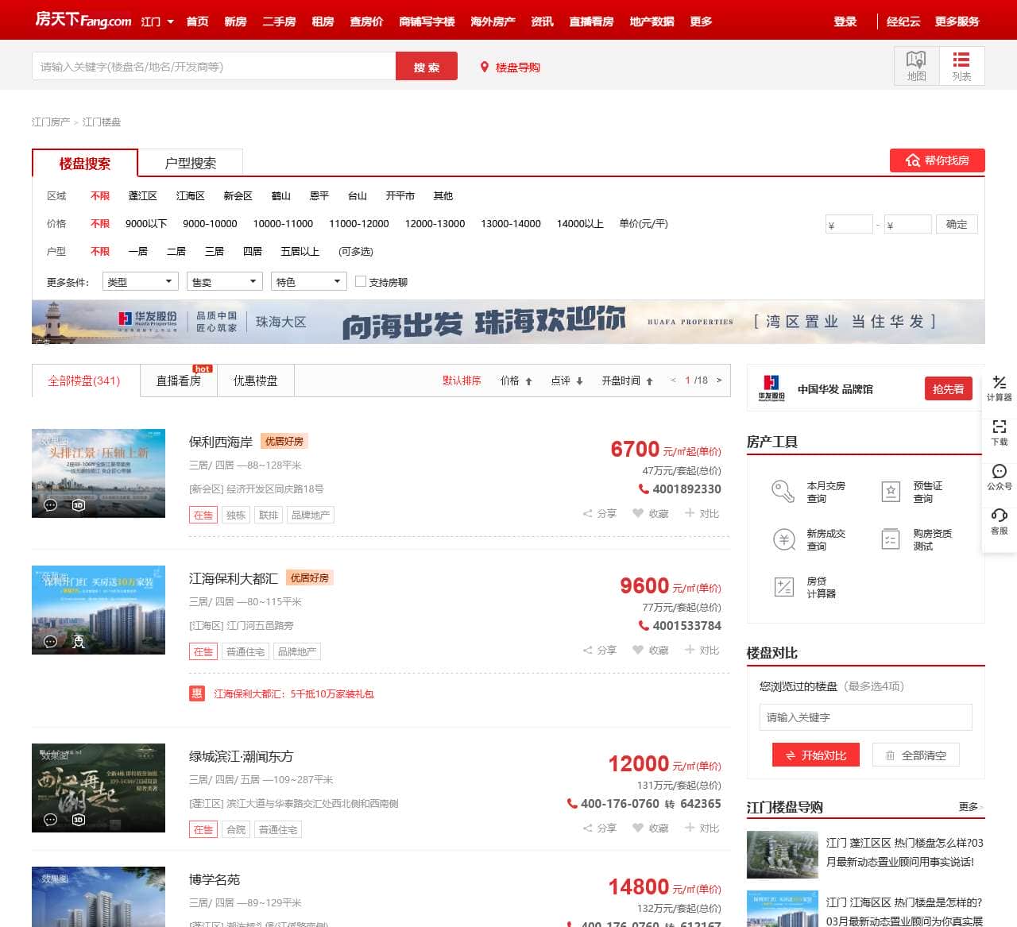Viewport: 1017px width, 927px height.
Task: Select 四居 room type filter
Action: coord(253,251)
